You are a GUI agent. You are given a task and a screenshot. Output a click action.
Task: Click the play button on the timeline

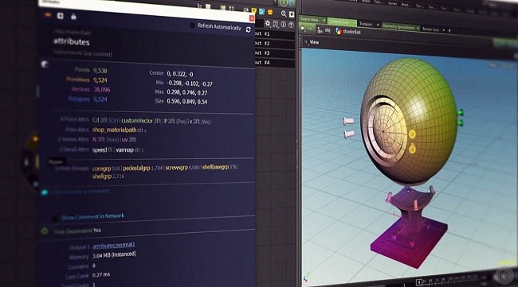(x=505, y=275)
